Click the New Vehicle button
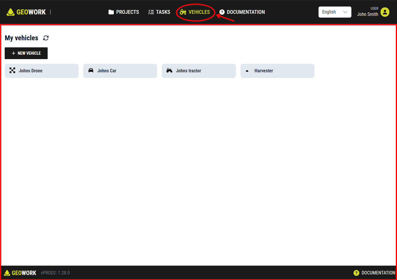This screenshot has height=280, width=397. (26, 53)
